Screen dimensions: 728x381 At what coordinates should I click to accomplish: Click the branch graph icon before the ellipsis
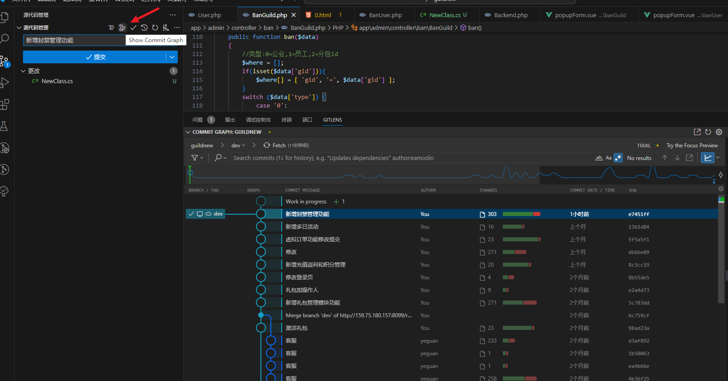pyautogui.click(x=166, y=28)
